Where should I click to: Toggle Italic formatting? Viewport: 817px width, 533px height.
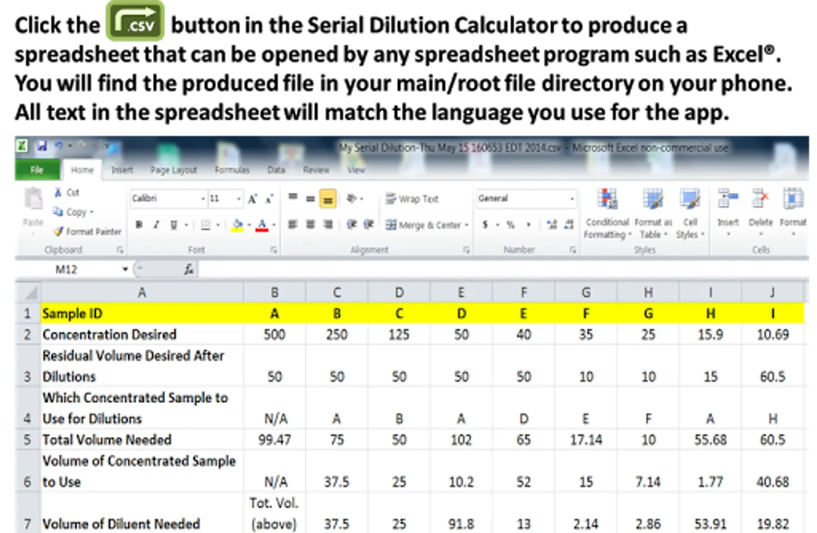click(x=156, y=225)
